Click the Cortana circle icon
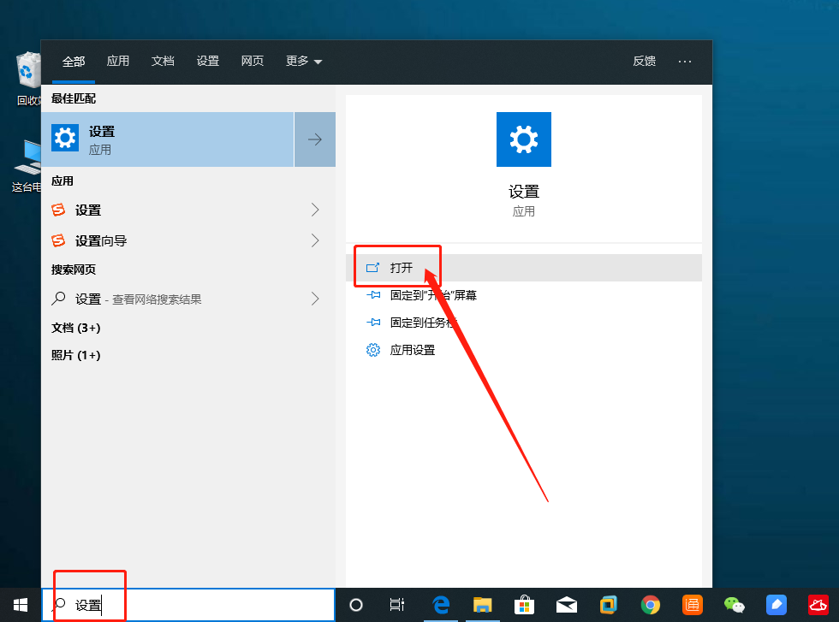 click(356, 605)
